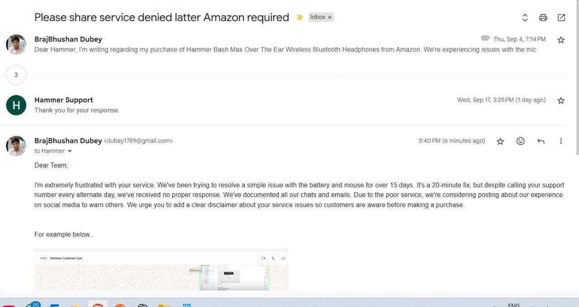Expand the 3 hidden messages
Image resolution: width=579 pixels, height=307 pixels.
click(x=16, y=75)
